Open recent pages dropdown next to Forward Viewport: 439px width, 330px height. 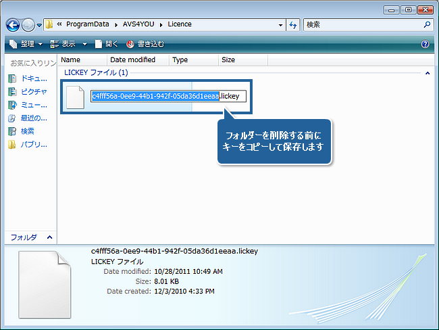click(39, 25)
